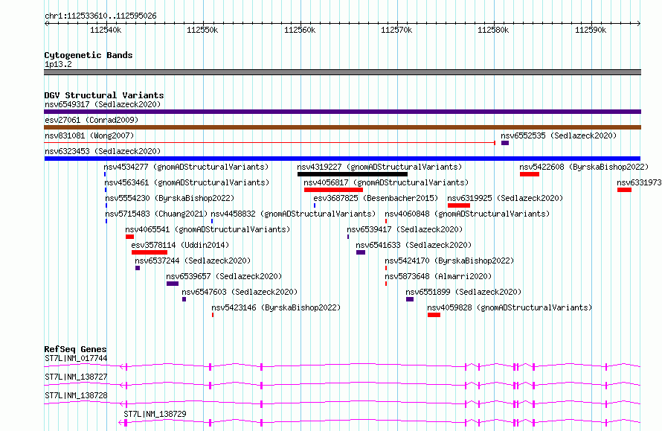Click the nsv6541633 (Sedlazeck2020) label
The width and height of the screenshot is (662, 431).
[x=414, y=245]
